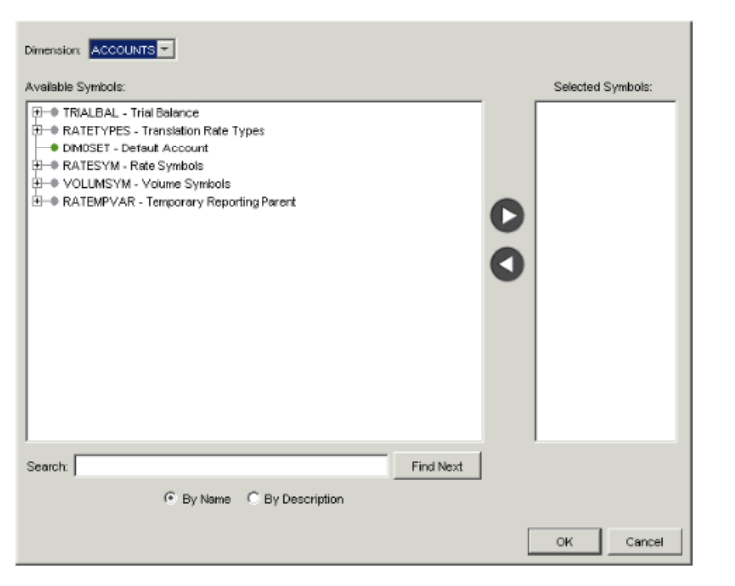This screenshot has width=735, height=586.
Task: Click the gray dot icon beside TRIALBAL
Action: click(x=53, y=113)
